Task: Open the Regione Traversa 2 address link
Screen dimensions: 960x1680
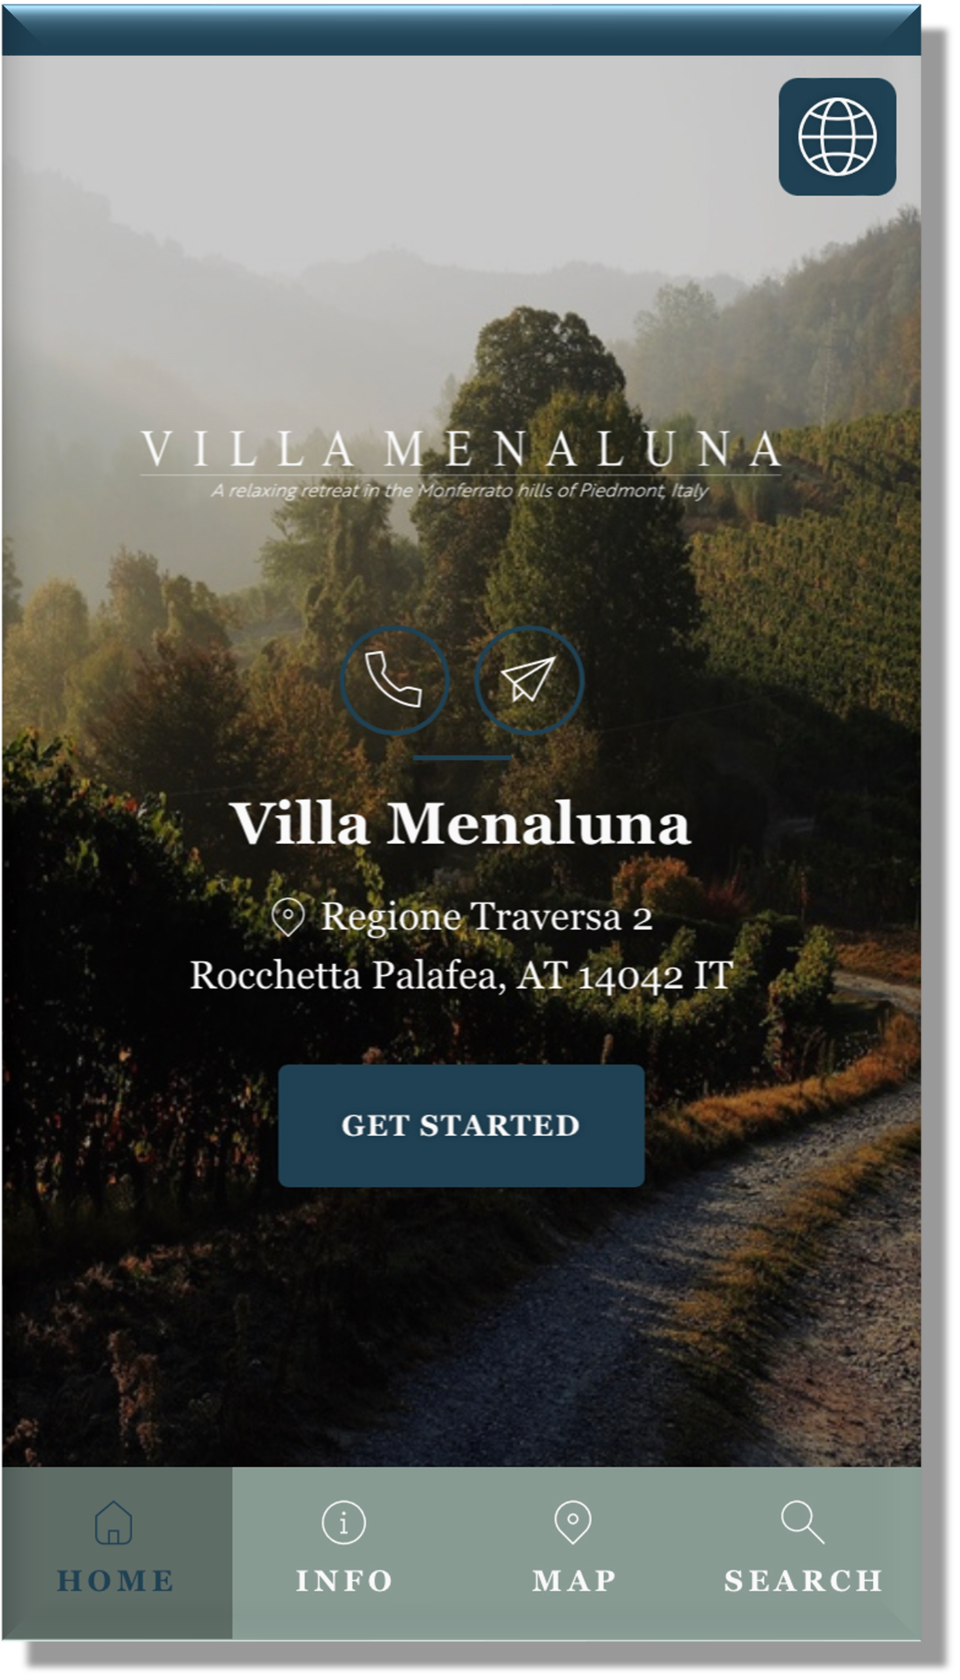Action: (x=486, y=916)
